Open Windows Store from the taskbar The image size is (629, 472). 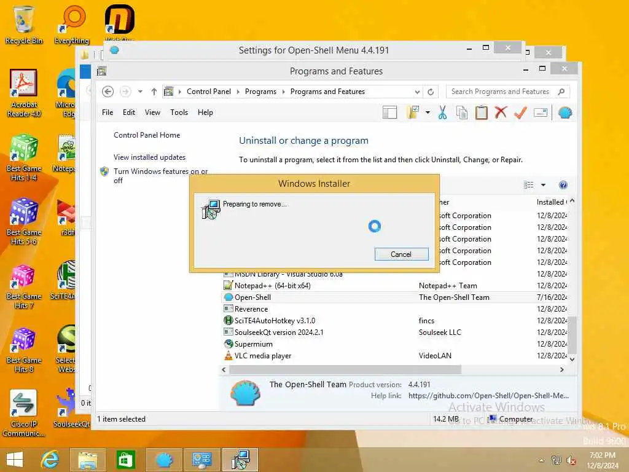[125, 460]
